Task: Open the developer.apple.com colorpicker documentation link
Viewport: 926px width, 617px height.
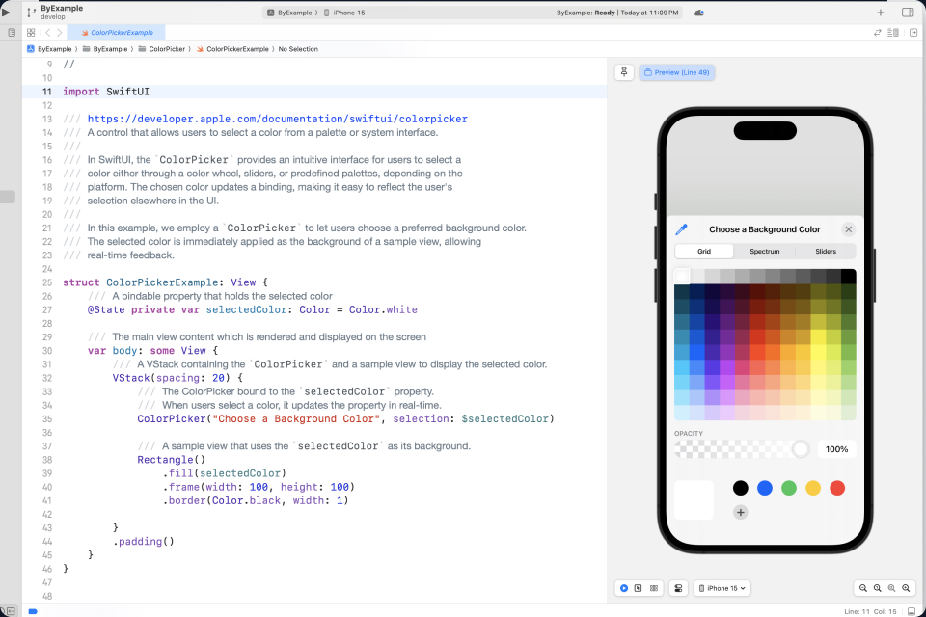Action: [278, 119]
